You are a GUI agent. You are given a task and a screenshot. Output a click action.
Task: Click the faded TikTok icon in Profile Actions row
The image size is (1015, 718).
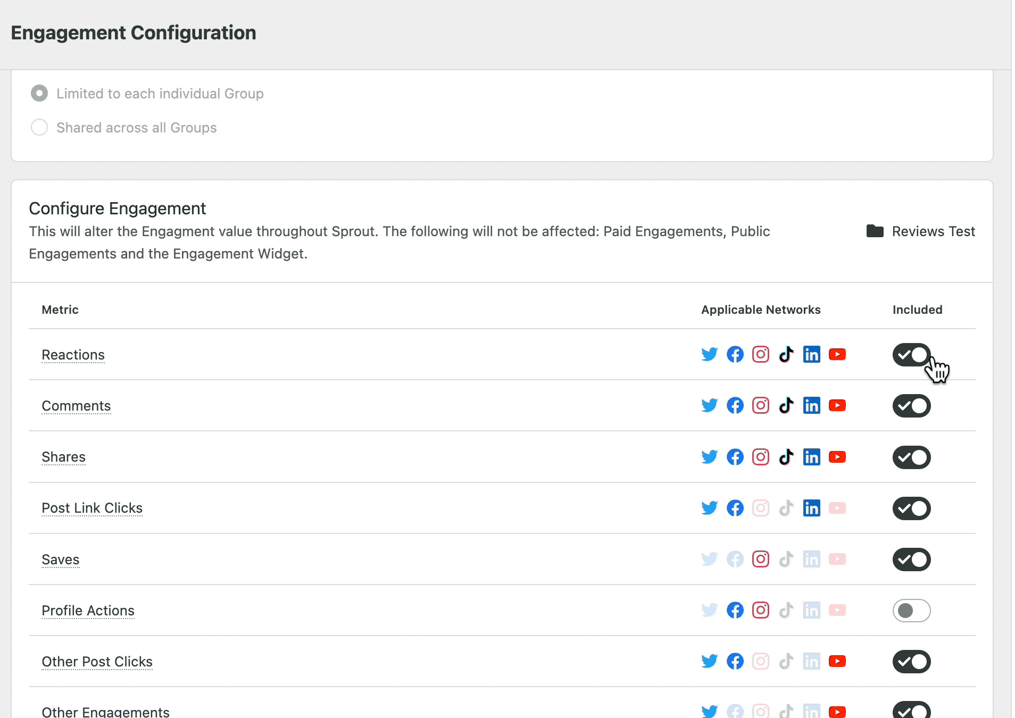786,610
